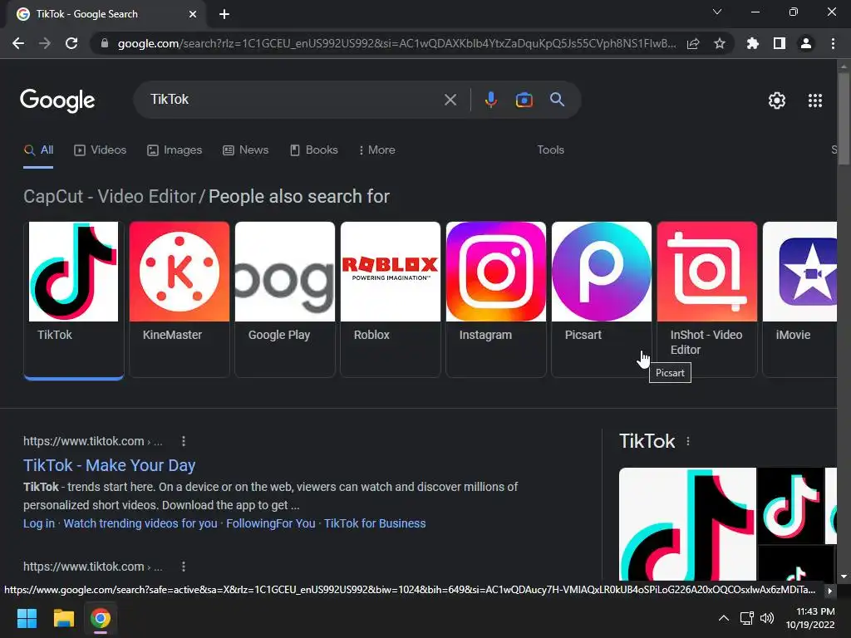Open options for the second tiktok.com result
The image size is (851, 638).
pos(184,567)
